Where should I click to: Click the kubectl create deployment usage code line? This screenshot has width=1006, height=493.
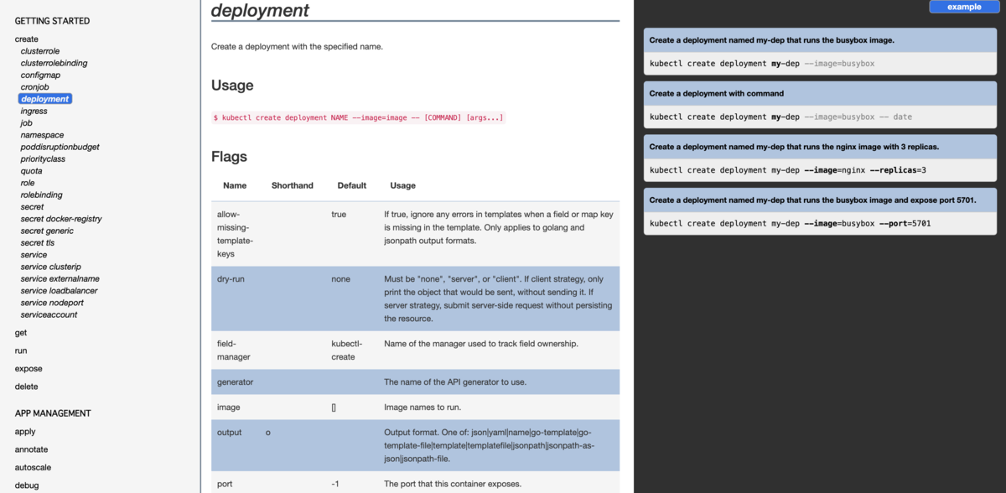[x=359, y=117]
